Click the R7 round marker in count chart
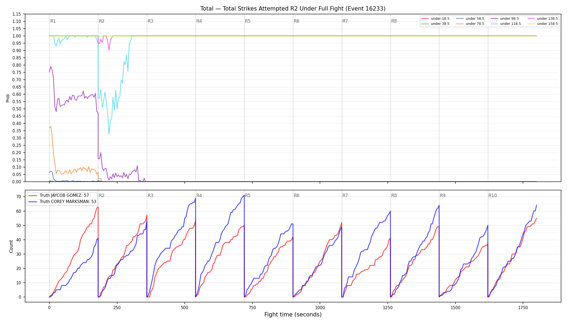 coord(345,195)
